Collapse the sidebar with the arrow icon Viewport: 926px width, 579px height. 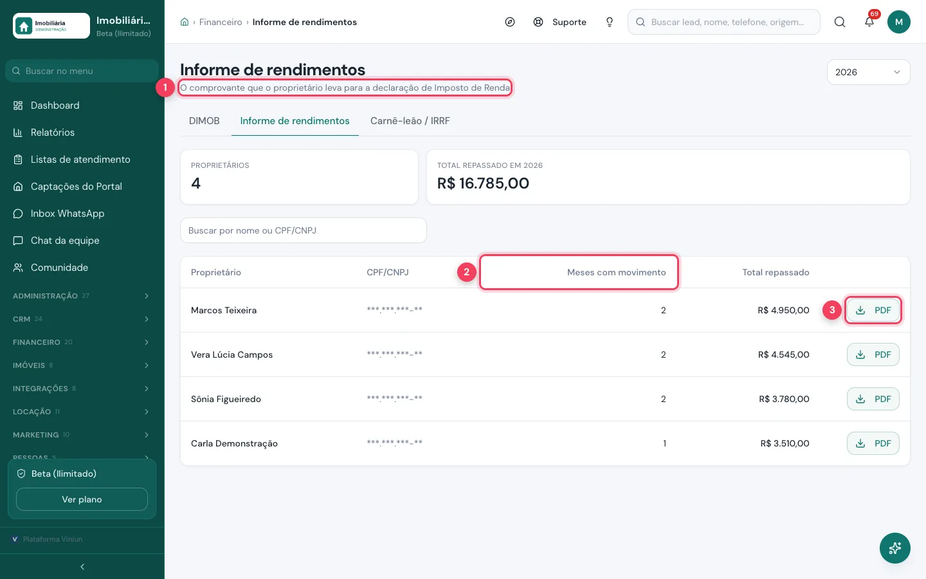tap(82, 567)
